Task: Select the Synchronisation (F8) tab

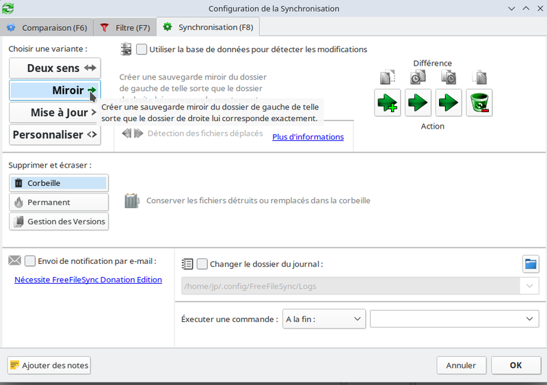Action: tap(208, 27)
